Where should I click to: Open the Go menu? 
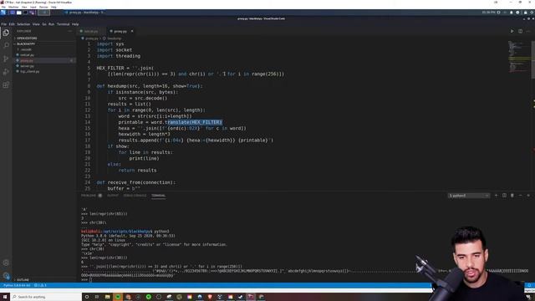pyautogui.click(x=44, y=24)
